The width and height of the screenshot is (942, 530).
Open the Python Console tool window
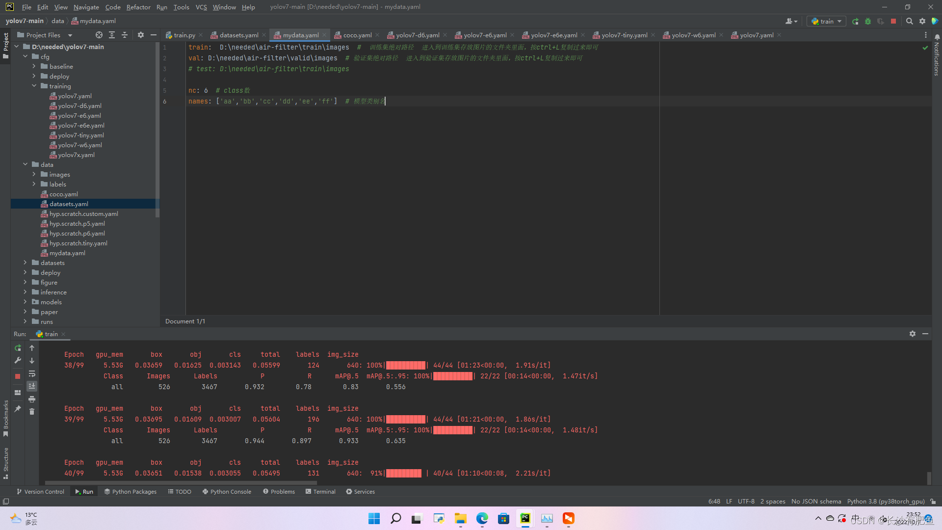click(x=227, y=491)
